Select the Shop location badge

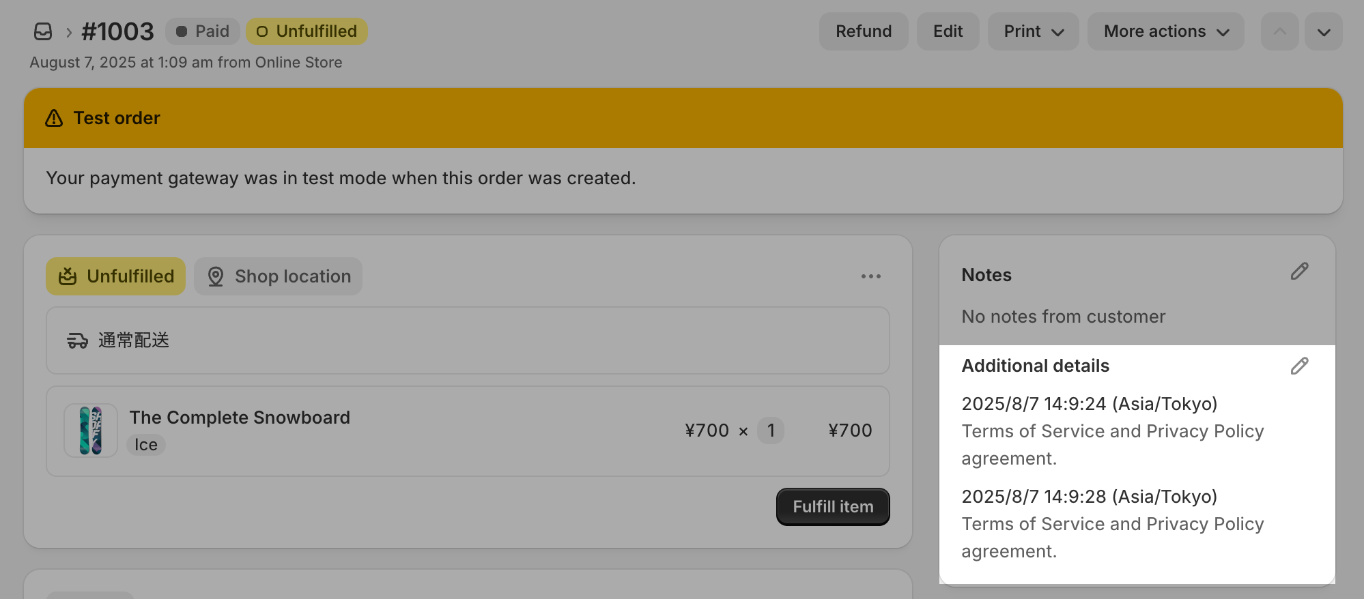coord(278,276)
